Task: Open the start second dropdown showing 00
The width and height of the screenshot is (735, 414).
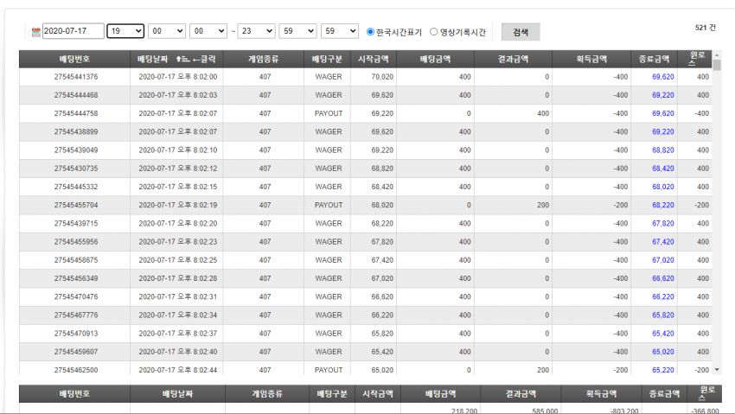Action: point(208,31)
